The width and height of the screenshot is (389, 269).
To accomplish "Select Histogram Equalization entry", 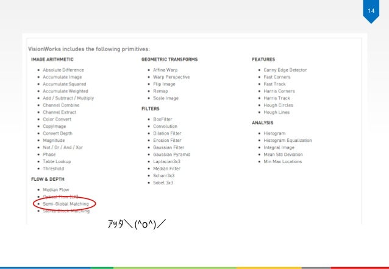I will tap(288, 140).
